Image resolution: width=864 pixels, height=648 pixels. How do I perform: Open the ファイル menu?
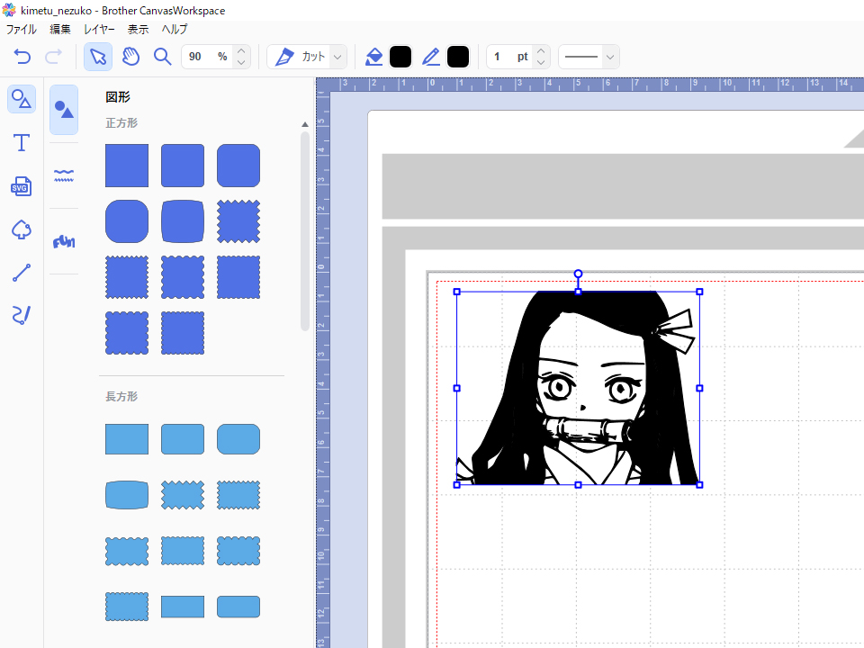pyautogui.click(x=21, y=29)
